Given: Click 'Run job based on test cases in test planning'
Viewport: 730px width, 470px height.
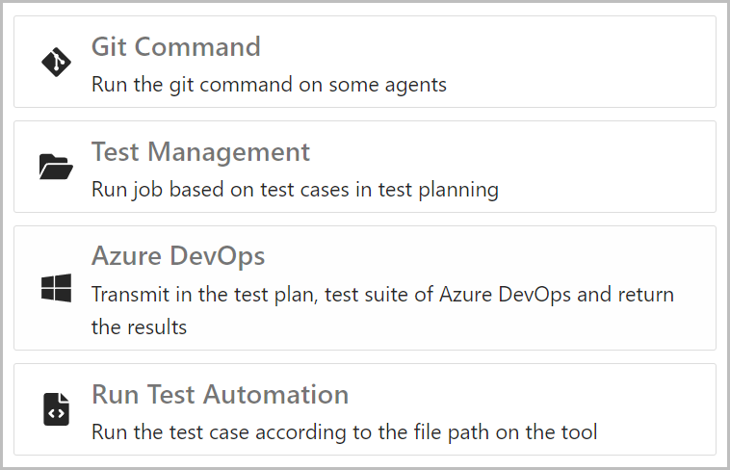Looking at the screenshot, I should [x=295, y=190].
